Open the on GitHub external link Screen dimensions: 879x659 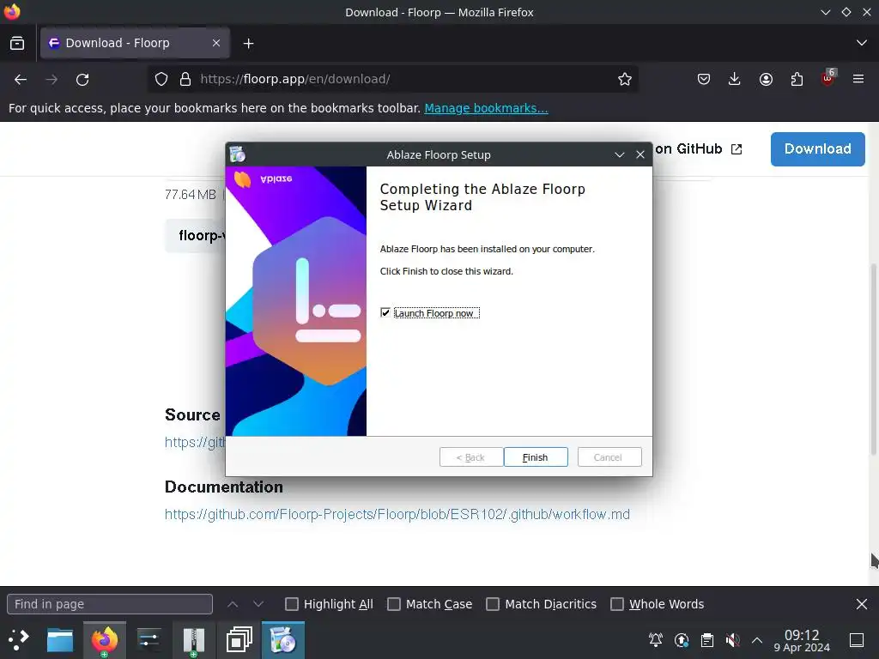[x=699, y=149]
